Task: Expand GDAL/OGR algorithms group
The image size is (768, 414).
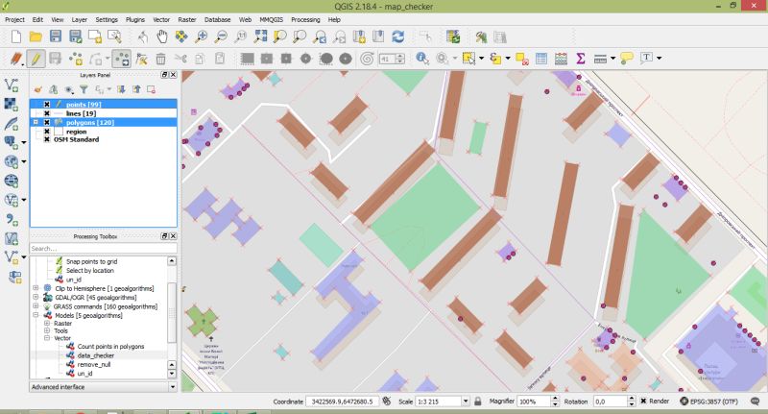Action: coord(36,297)
